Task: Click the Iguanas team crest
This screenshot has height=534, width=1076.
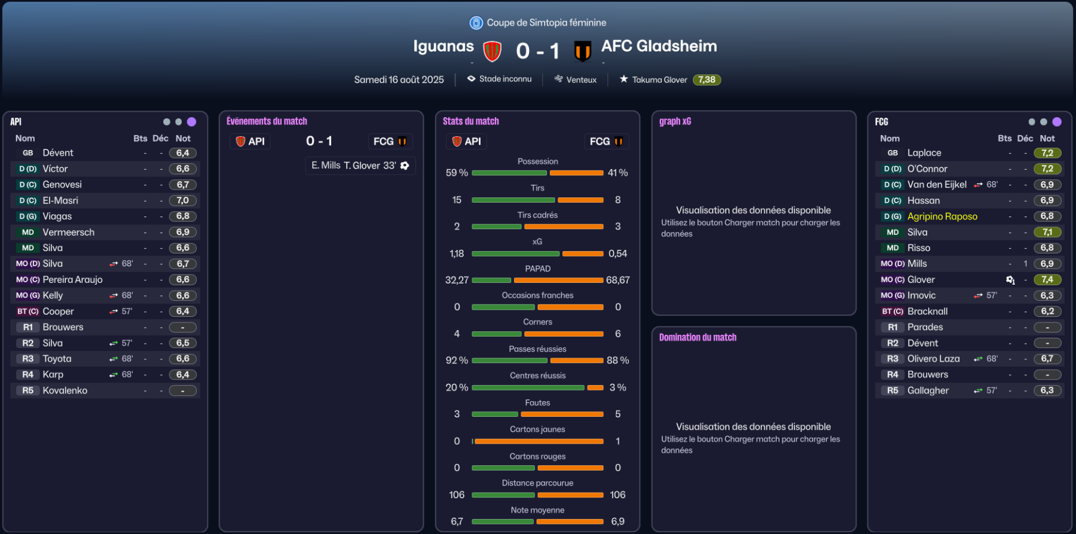Action: pos(492,51)
